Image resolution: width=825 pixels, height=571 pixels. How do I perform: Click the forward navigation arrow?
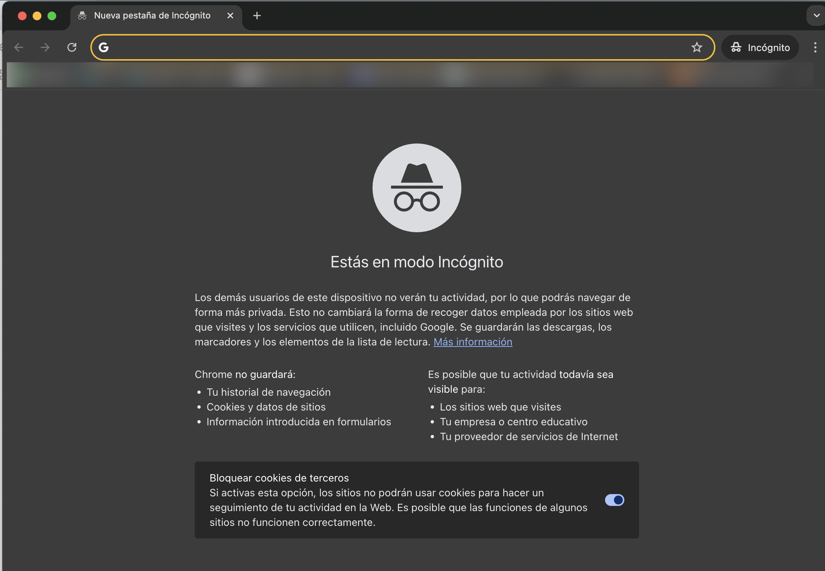45,47
